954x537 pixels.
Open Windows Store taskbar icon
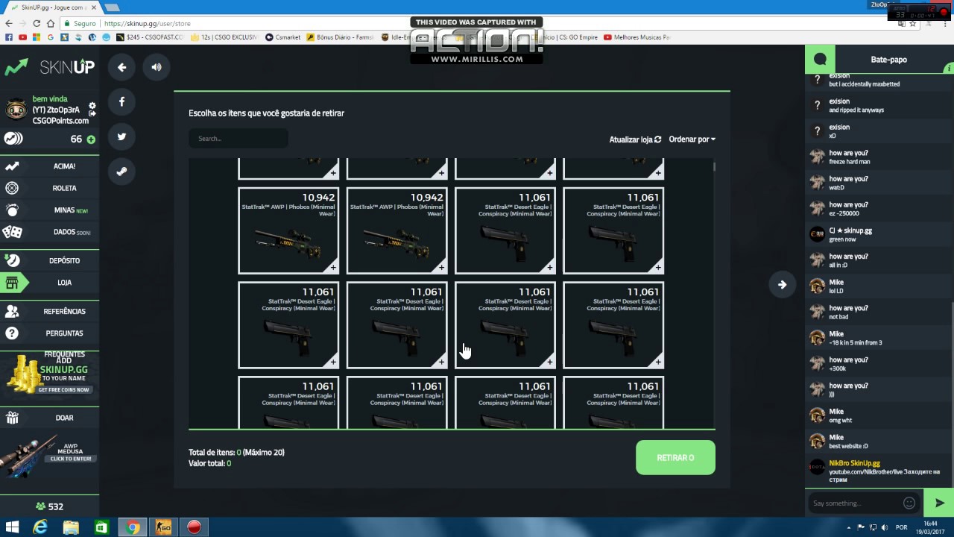[101, 527]
